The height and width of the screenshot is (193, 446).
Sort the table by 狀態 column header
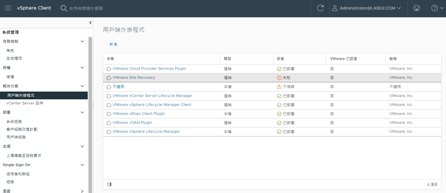click(280, 59)
